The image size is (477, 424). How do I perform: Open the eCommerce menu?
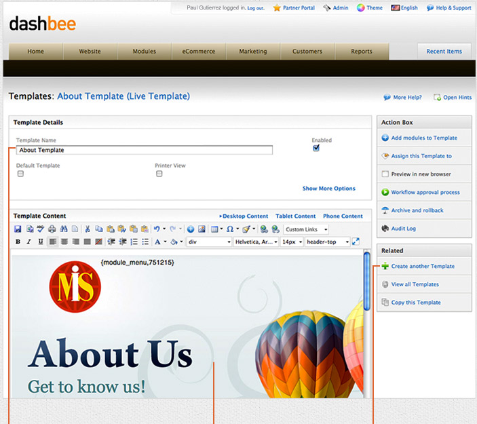tap(199, 52)
